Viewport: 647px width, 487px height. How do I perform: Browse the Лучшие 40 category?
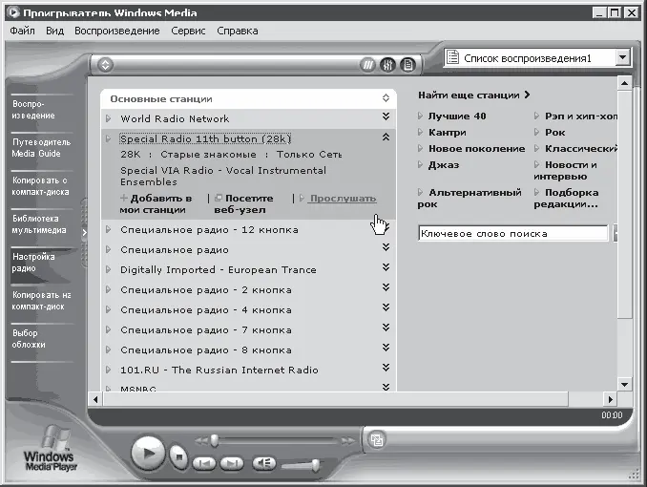coord(457,116)
